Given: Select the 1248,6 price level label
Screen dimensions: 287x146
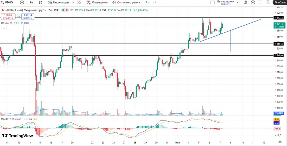Looking at the screenshot, I should (278, 55).
